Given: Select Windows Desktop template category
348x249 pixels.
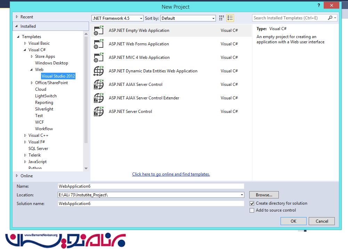Looking at the screenshot, I should [51, 63].
